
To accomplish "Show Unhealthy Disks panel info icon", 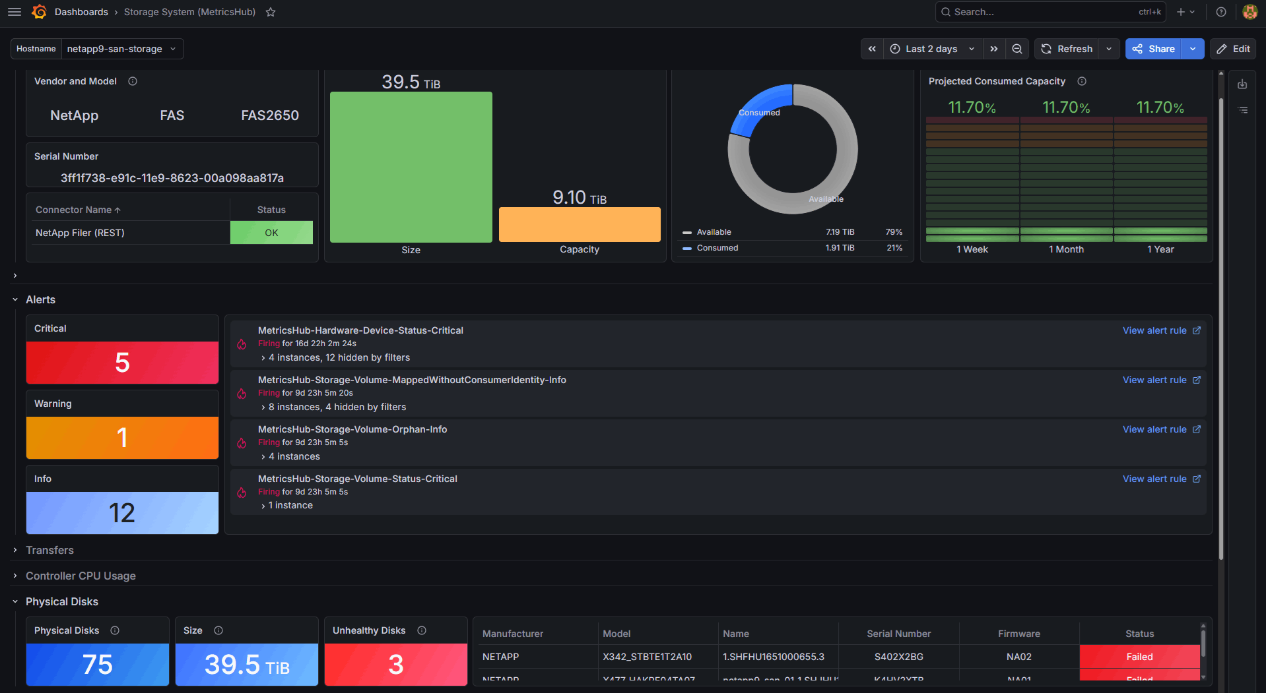I will tap(422, 630).
